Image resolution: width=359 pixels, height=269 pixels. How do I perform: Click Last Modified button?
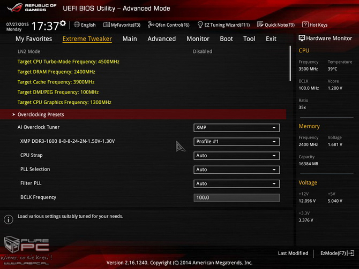pos(293,253)
